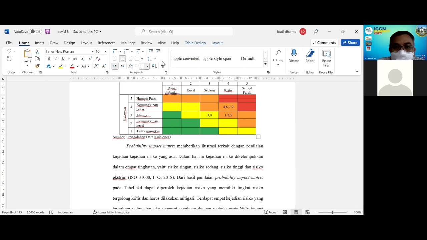The image size is (427, 240).
Task: Open the font size 10 dropdown
Action: pos(105,51)
